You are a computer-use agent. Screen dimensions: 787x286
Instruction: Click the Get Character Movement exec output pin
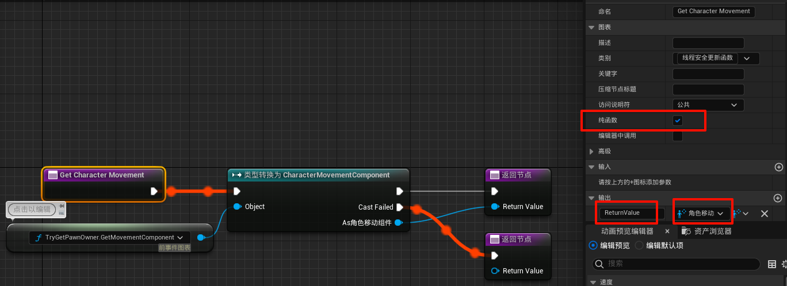click(154, 191)
